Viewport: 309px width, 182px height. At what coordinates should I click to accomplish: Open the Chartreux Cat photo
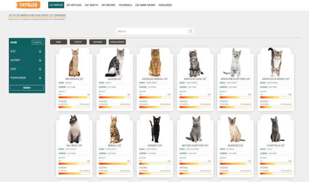(276, 129)
